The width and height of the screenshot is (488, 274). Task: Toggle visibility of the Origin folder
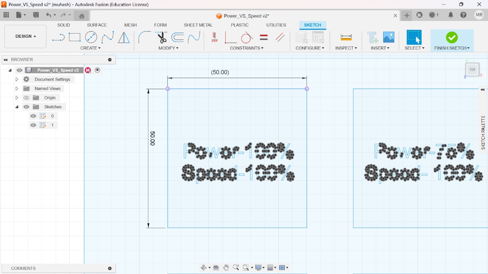[x=26, y=98]
